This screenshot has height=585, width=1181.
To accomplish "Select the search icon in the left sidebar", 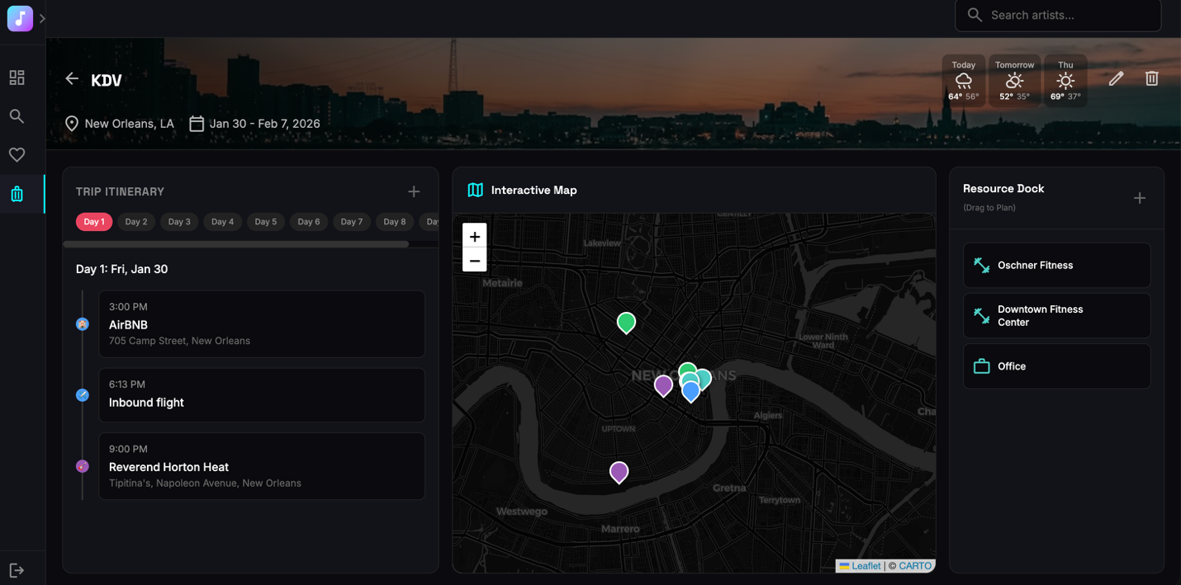I will 17,116.
